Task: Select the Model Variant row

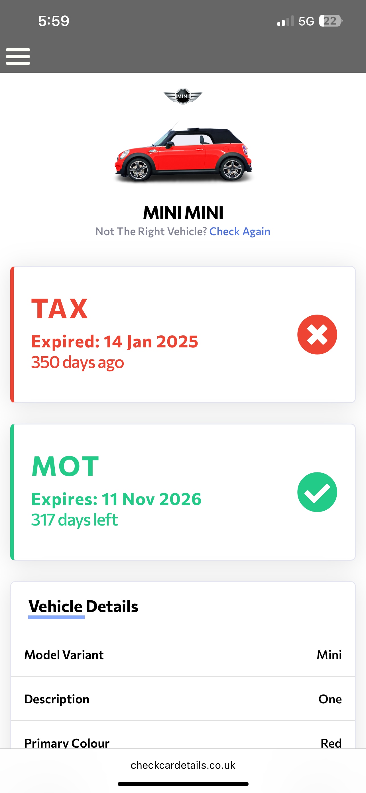Action: tap(183, 655)
